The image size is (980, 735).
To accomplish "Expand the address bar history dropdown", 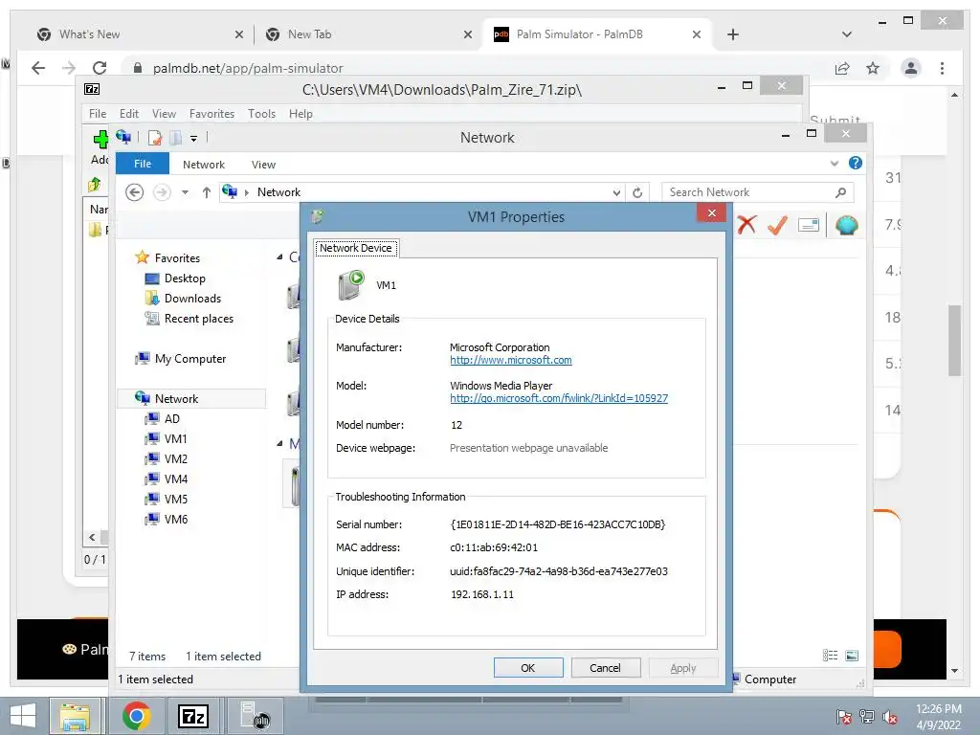I will [x=616, y=192].
